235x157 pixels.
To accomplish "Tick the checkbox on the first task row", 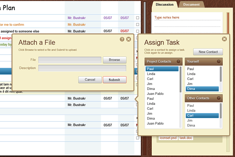I will (138, 18).
